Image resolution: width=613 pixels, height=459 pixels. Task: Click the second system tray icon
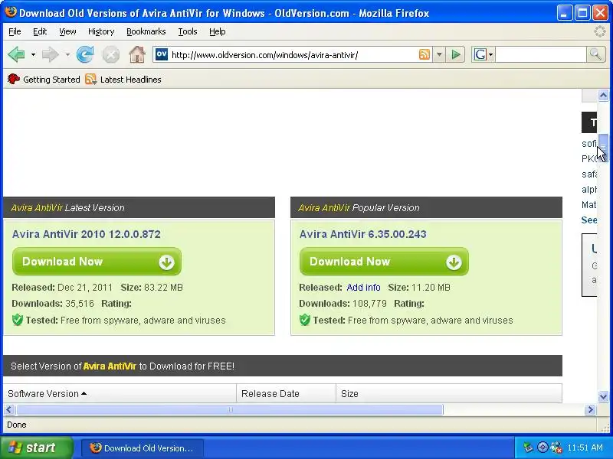[x=543, y=448]
